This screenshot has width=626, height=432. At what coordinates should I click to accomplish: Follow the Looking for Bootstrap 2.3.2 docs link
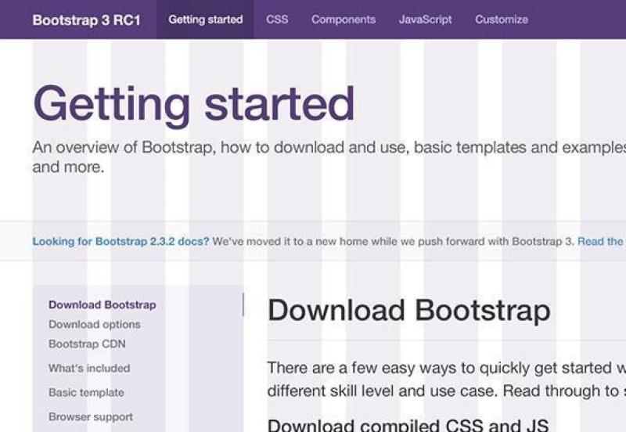click(x=121, y=242)
